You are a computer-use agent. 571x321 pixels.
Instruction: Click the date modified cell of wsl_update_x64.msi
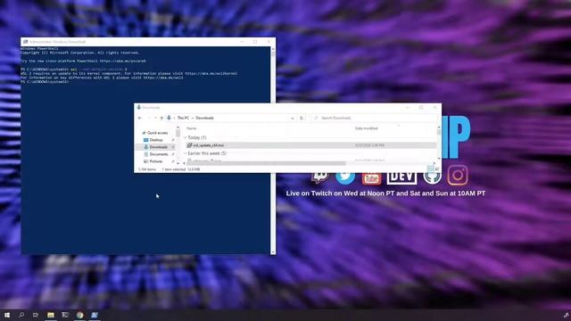pyautogui.click(x=369, y=145)
